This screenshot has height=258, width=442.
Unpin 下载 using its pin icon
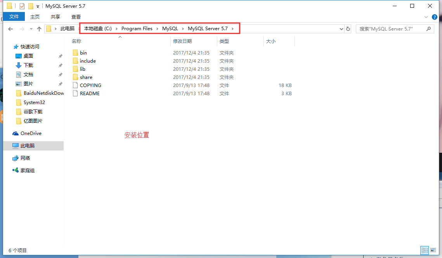(x=60, y=65)
